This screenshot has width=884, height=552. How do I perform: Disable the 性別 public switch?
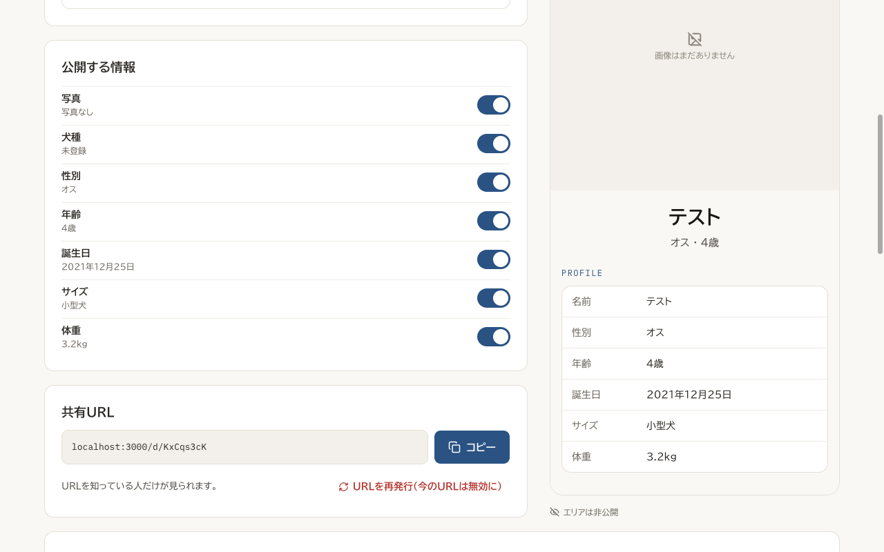pos(494,182)
